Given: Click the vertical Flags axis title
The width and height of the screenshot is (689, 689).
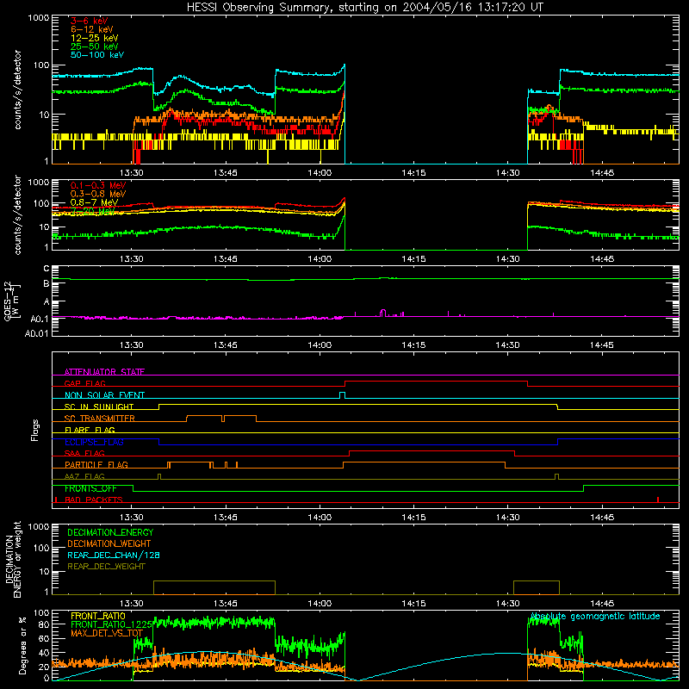Looking at the screenshot, I should click(35, 430).
